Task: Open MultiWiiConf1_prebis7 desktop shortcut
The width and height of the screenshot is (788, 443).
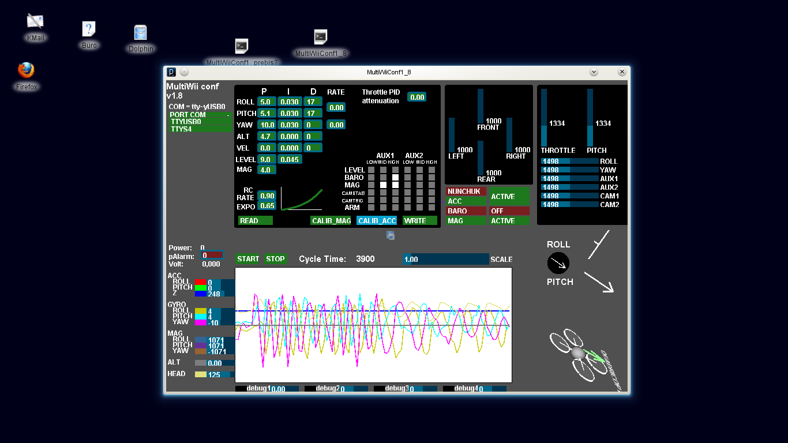Action: [242, 46]
